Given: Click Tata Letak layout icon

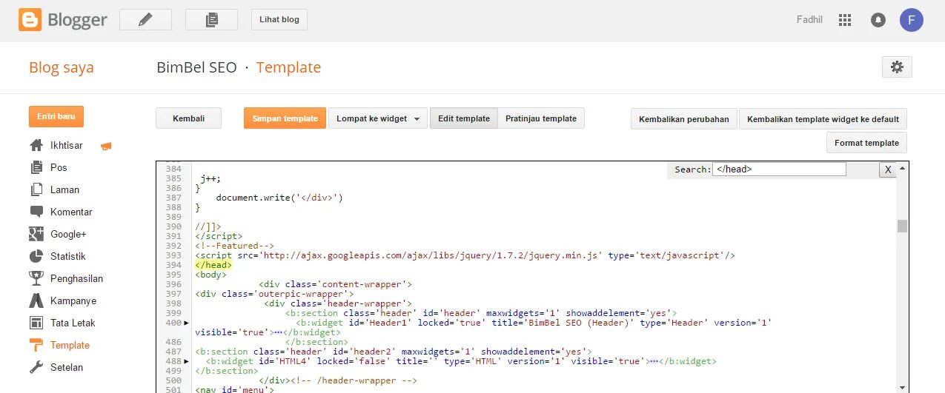Looking at the screenshot, I should (36, 323).
